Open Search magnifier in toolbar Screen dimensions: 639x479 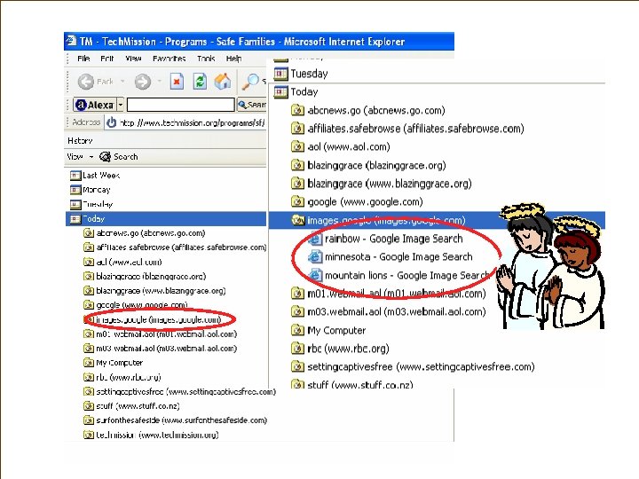tap(249, 82)
